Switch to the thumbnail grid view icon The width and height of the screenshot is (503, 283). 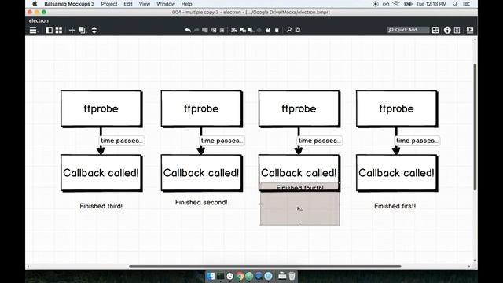59,30
